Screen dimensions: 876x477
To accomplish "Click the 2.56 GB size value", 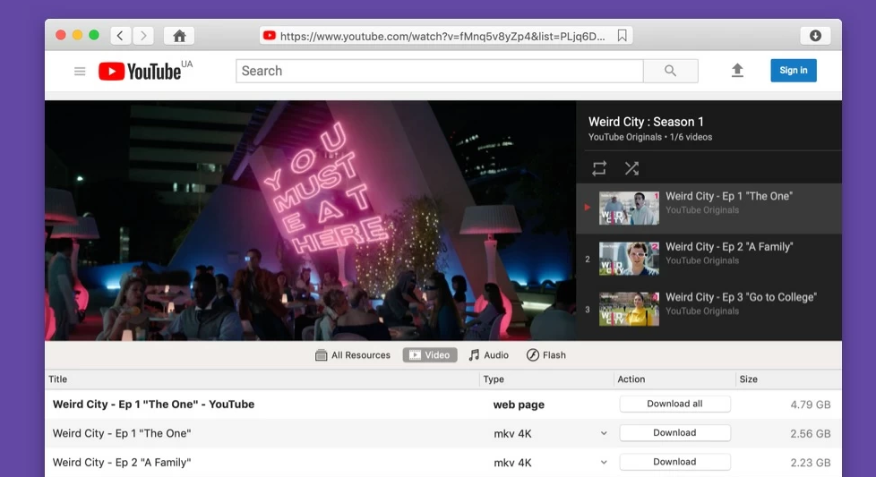I will [x=810, y=433].
